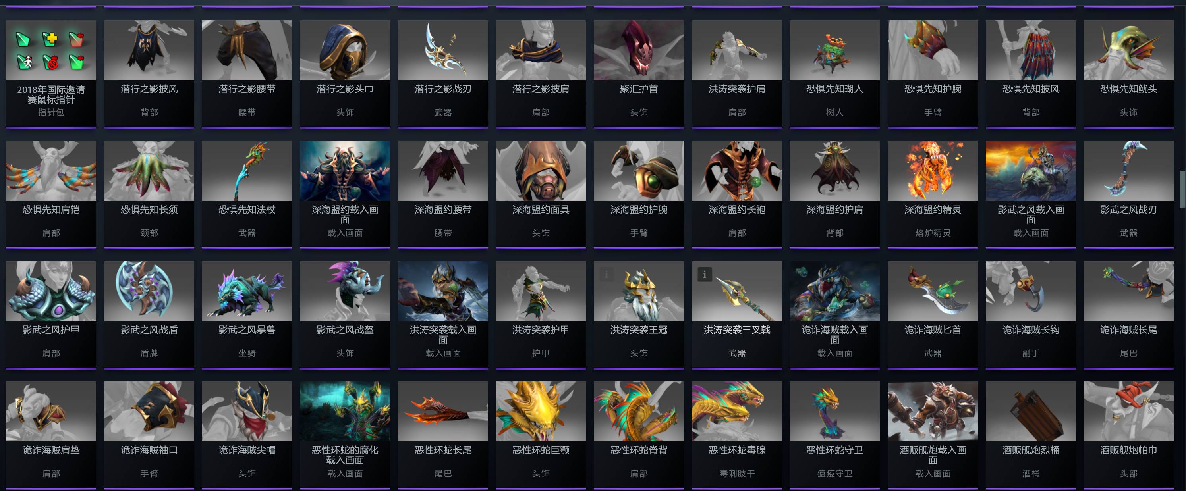The height and width of the screenshot is (491, 1186).
Task: Open 影武之风载入画面 loading screen item
Action: click(x=1030, y=194)
